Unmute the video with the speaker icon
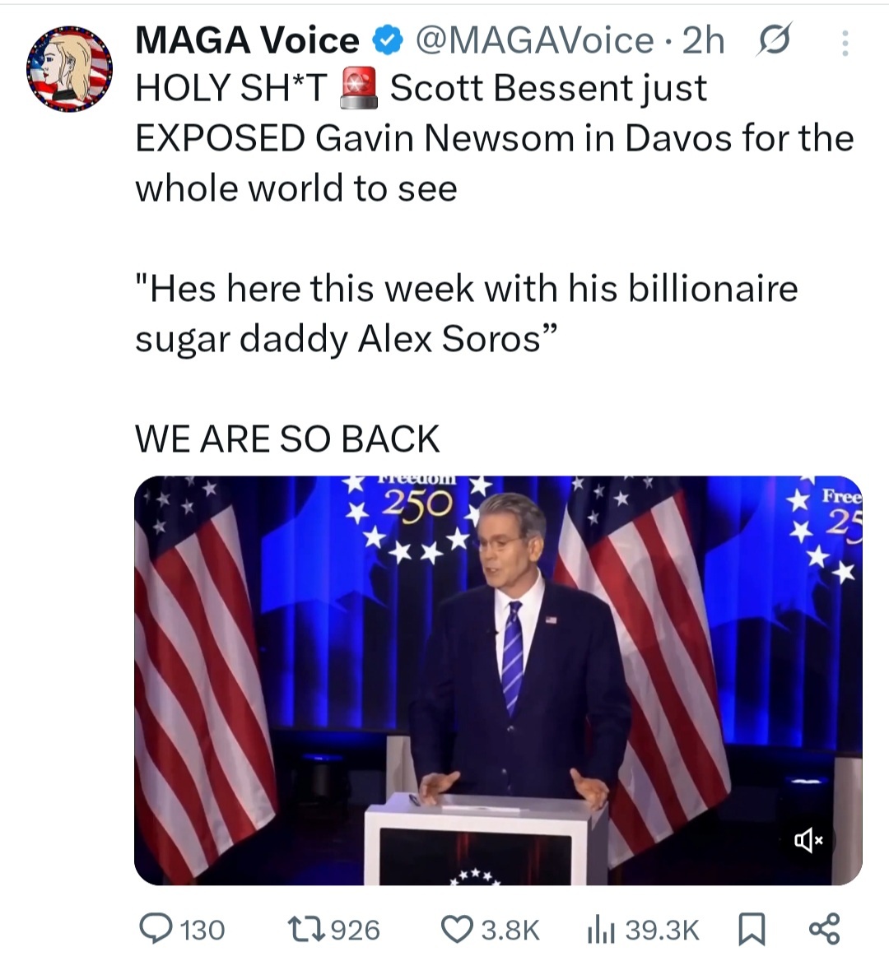889x961 pixels. tap(808, 840)
